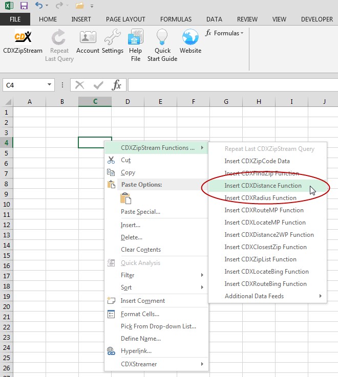Viewport: 338px width, 377px height.
Task: Open Customize Quick Access Toolbar dropdown
Action: [92, 6]
